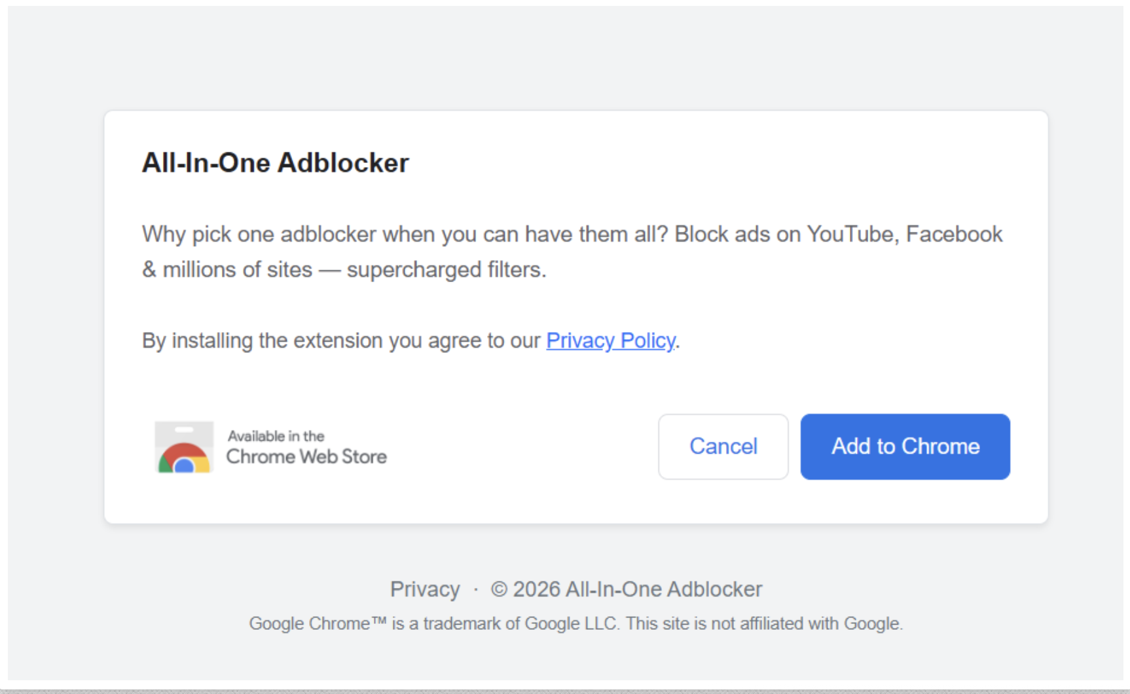Click the 'Available in the' badge text

276,436
